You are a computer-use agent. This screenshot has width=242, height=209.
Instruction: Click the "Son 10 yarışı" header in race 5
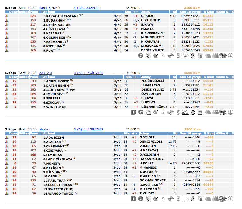[x=190, y=12]
